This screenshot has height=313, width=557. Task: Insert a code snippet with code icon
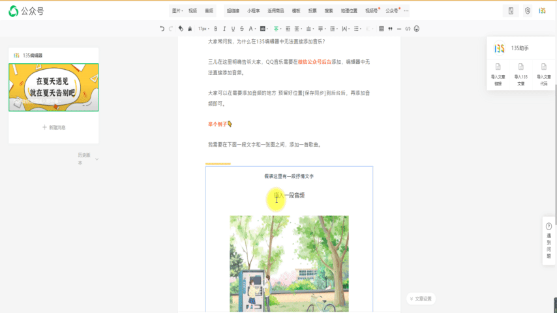point(408,29)
